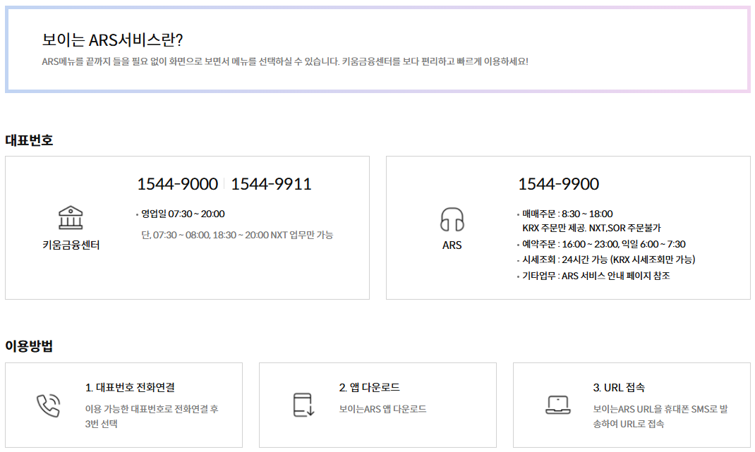Screen dimensions: 755x452
Task: Click the 키움금융센터 bank building icon
Action: (71, 218)
